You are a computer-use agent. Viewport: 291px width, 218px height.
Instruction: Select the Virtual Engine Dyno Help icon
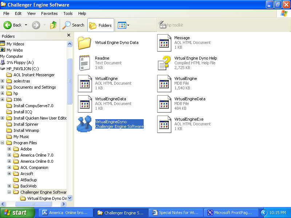tap(164, 63)
